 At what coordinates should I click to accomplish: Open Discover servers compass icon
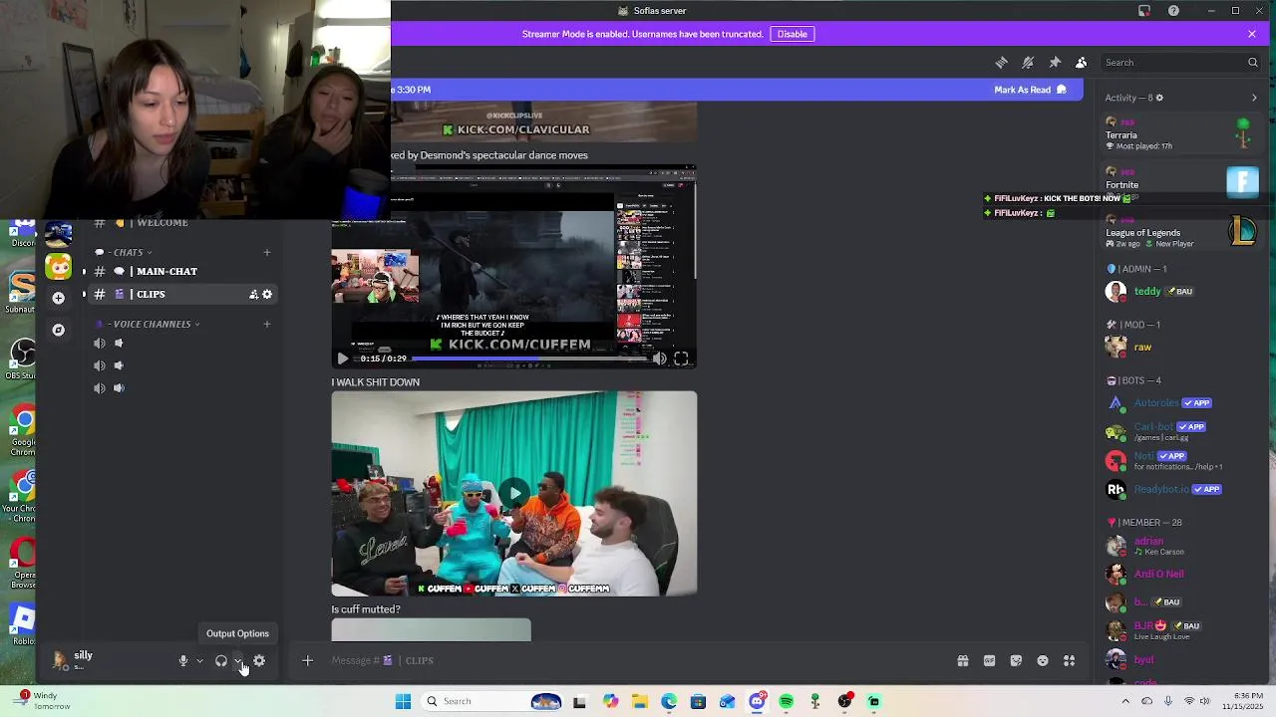point(58,331)
